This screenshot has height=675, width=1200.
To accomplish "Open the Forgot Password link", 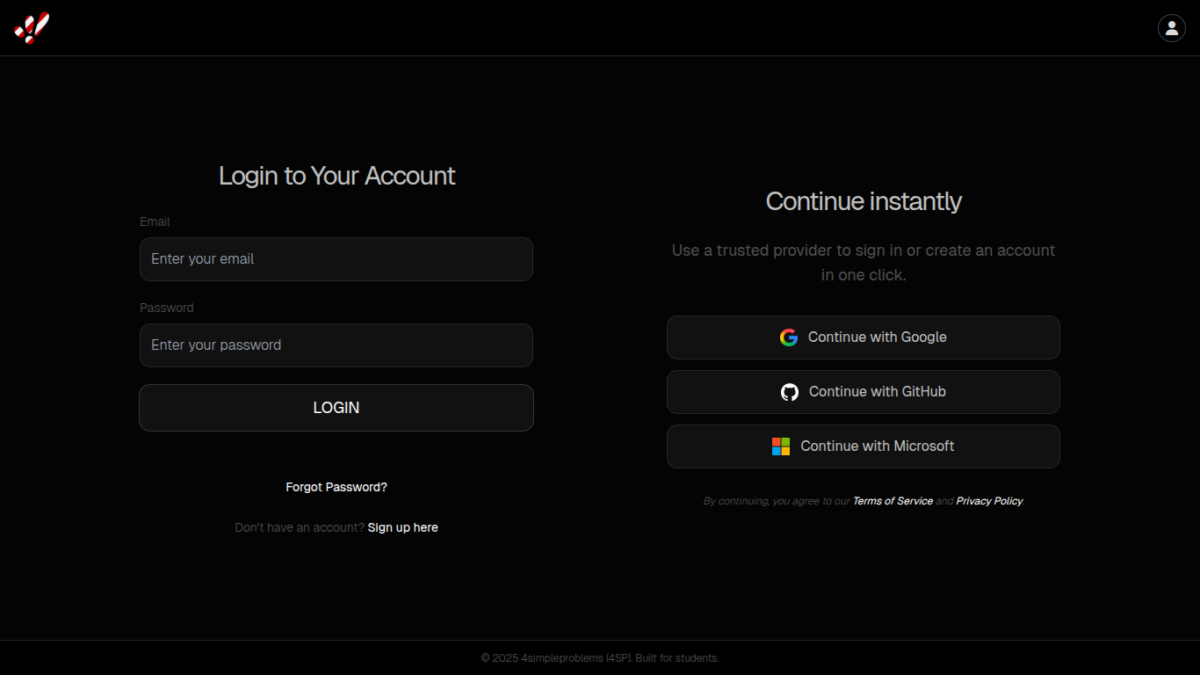I will coord(336,486).
